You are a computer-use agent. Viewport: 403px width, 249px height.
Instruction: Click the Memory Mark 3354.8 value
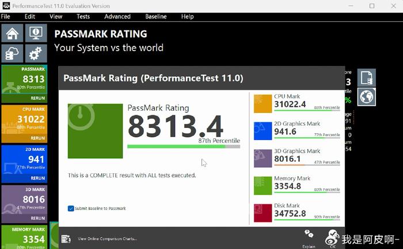point(287,186)
